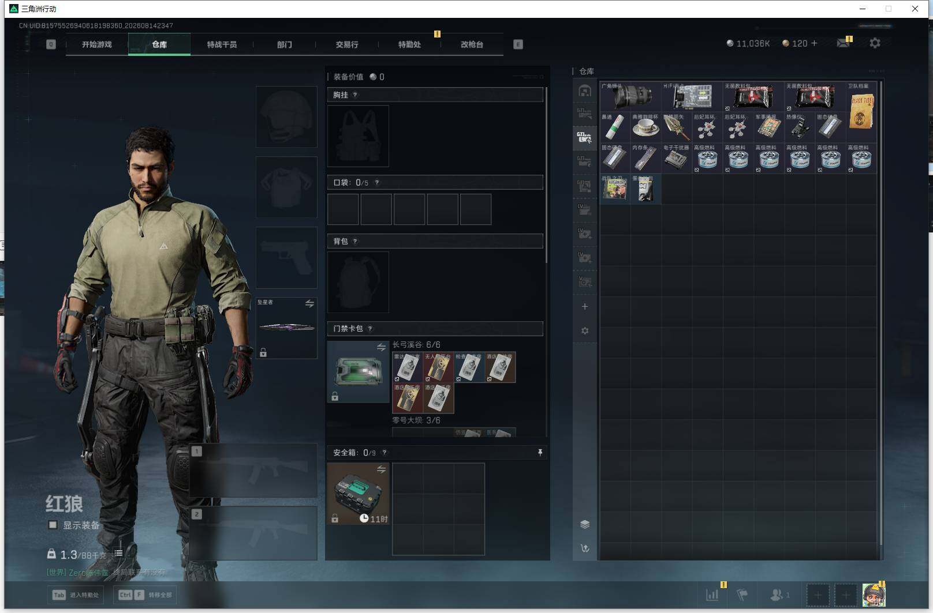Select the 热像仪 thermal imager item
Image resolution: width=933 pixels, height=613 pixels.
[800, 127]
